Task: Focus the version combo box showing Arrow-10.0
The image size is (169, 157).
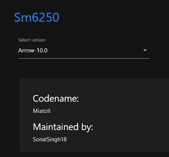Action: coord(84,50)
